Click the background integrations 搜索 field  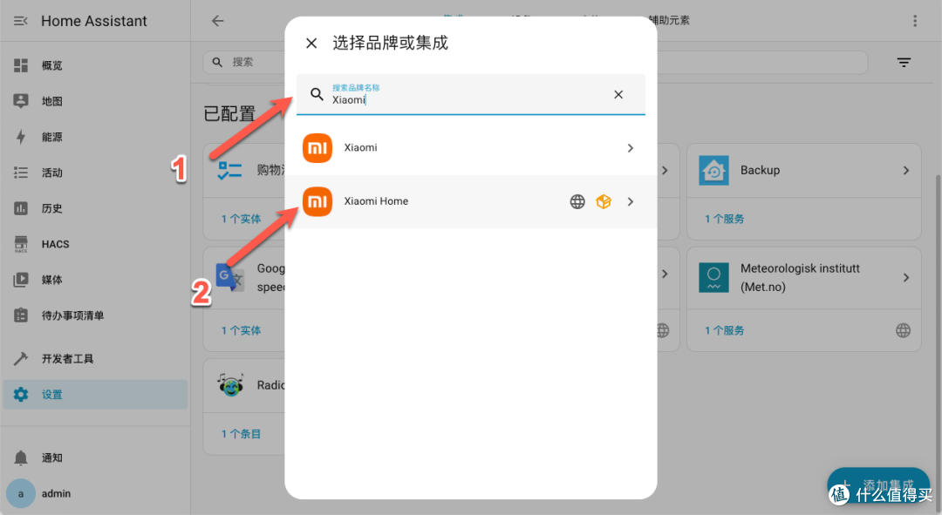(x=536, y=63)
